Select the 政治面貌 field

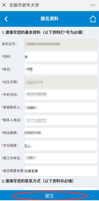point(61,133)
